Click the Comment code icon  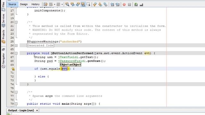(136, 4)
